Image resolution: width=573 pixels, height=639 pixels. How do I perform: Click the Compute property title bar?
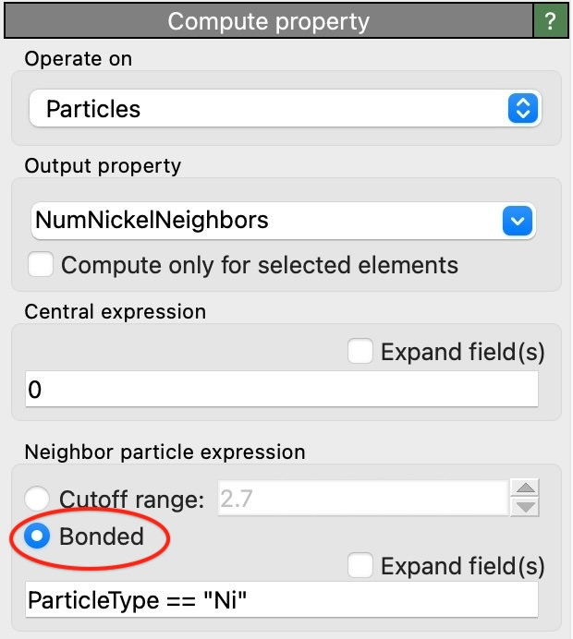coord(268,20)
